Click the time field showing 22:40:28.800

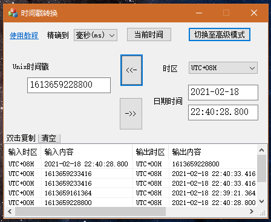pyautogui.click(x=223, y=113)
